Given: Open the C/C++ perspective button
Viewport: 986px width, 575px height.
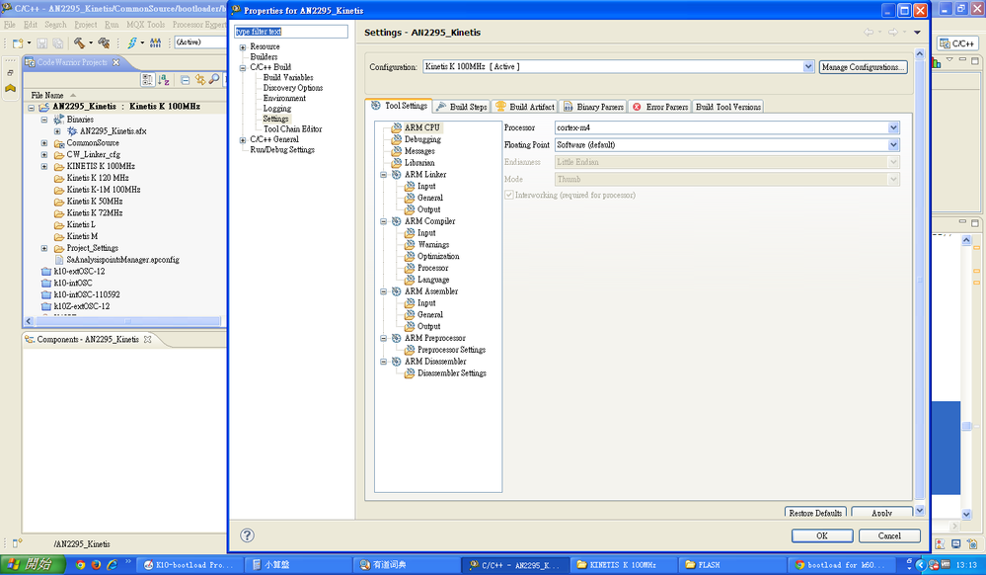Looking at the screenshot, I should [957, 43].
